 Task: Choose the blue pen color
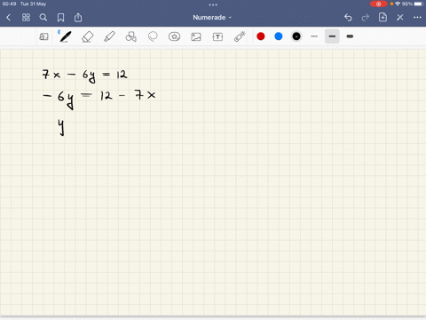(x=279, y=36)
